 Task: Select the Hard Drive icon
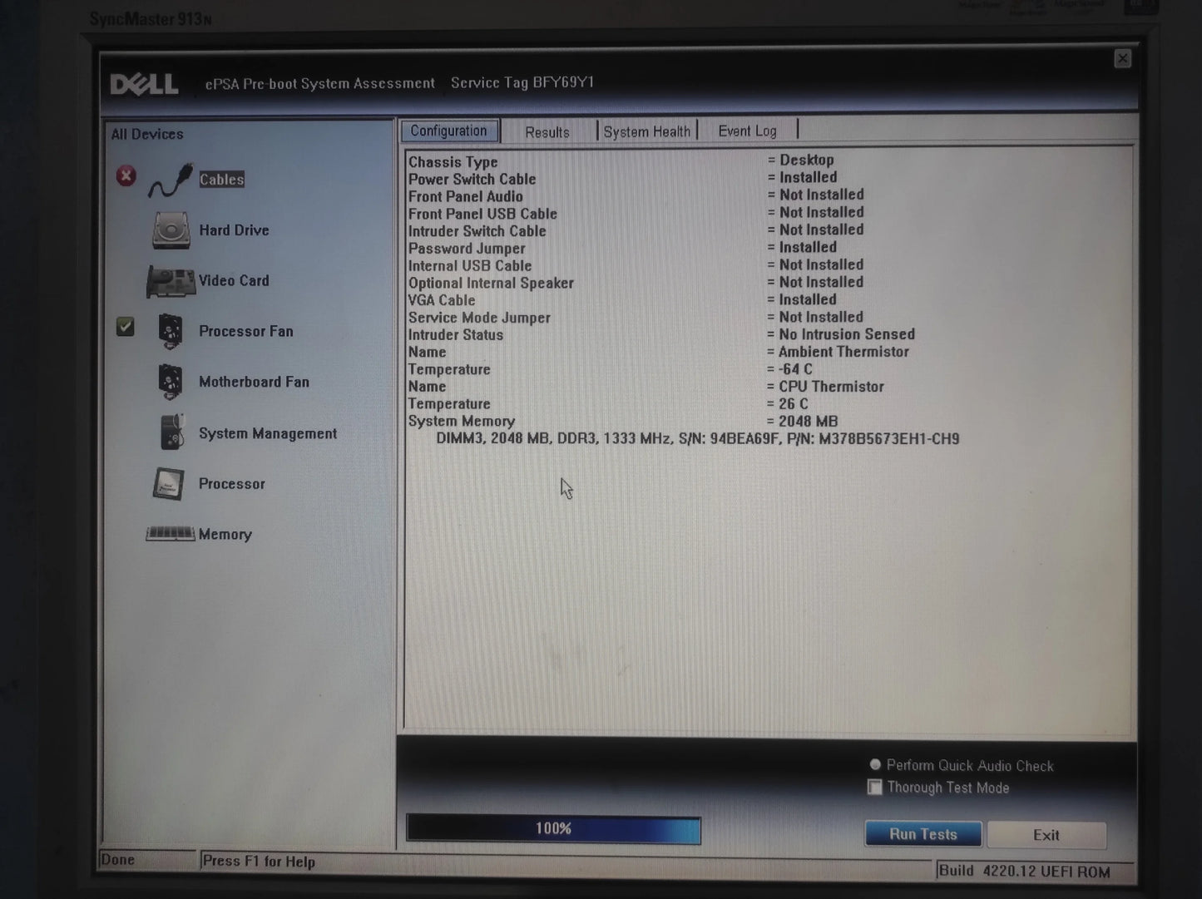click(171, 230)
